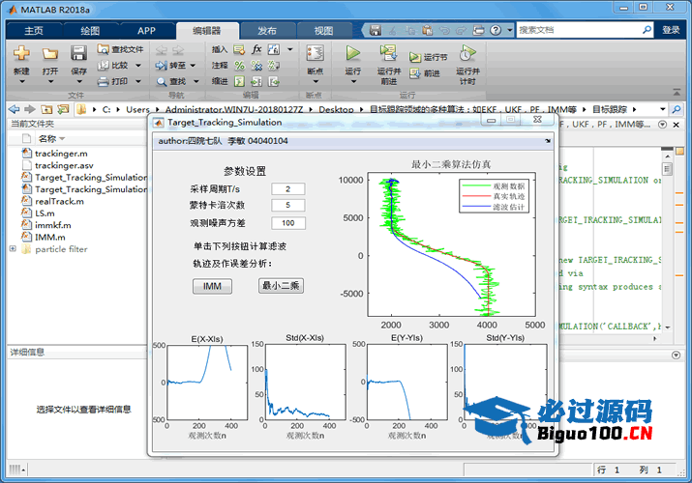Image resolution: width=692 pixels, height=483 pixels.
Task: Collapse the toolstrip with the minimize arrow
Action: point(677,92)
